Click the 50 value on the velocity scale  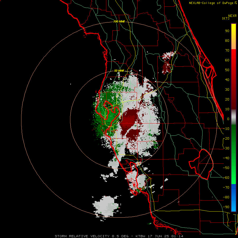point(227,70)
